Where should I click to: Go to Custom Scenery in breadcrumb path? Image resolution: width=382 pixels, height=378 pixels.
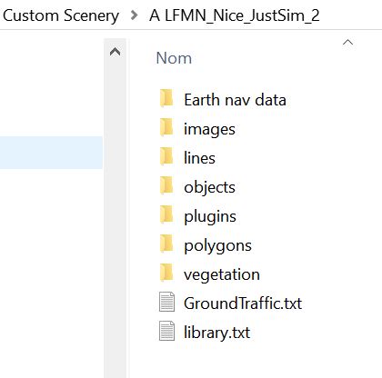click(x=61, y=15)
